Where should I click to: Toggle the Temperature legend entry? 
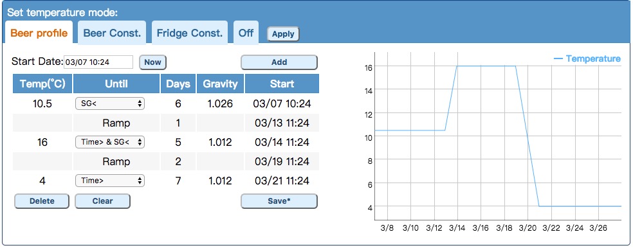click(587, 59)
